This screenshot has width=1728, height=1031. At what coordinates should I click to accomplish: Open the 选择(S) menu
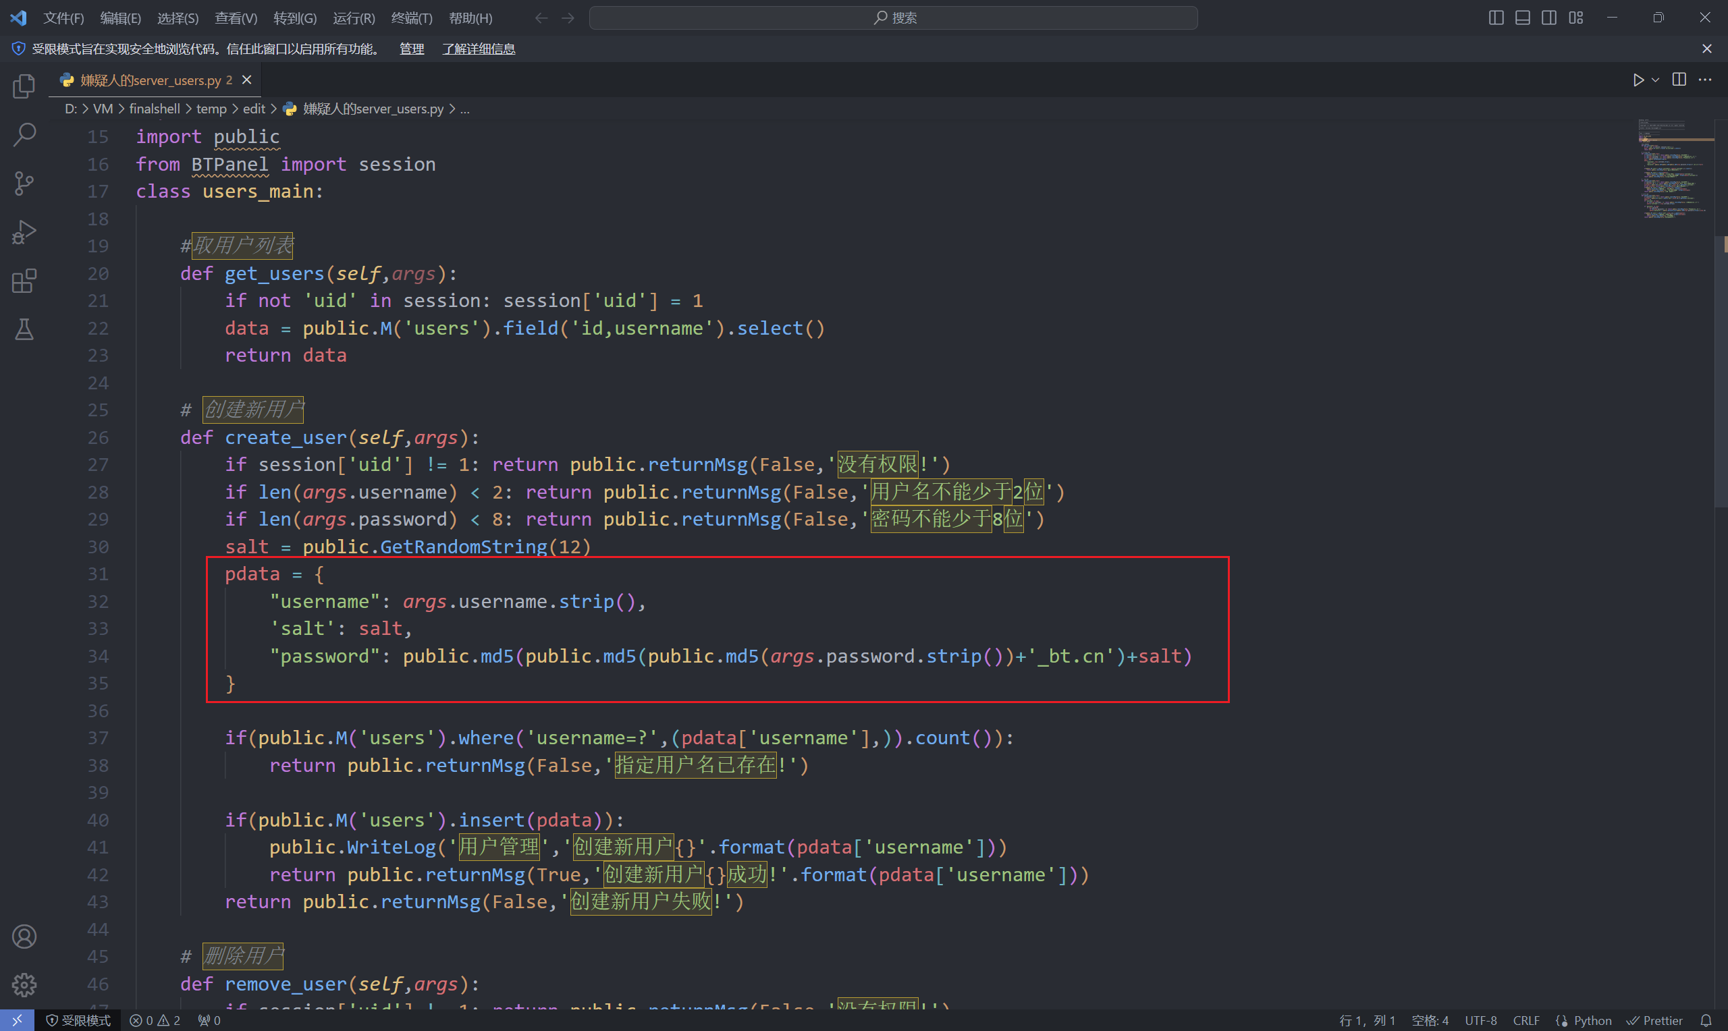pos(178,18)
